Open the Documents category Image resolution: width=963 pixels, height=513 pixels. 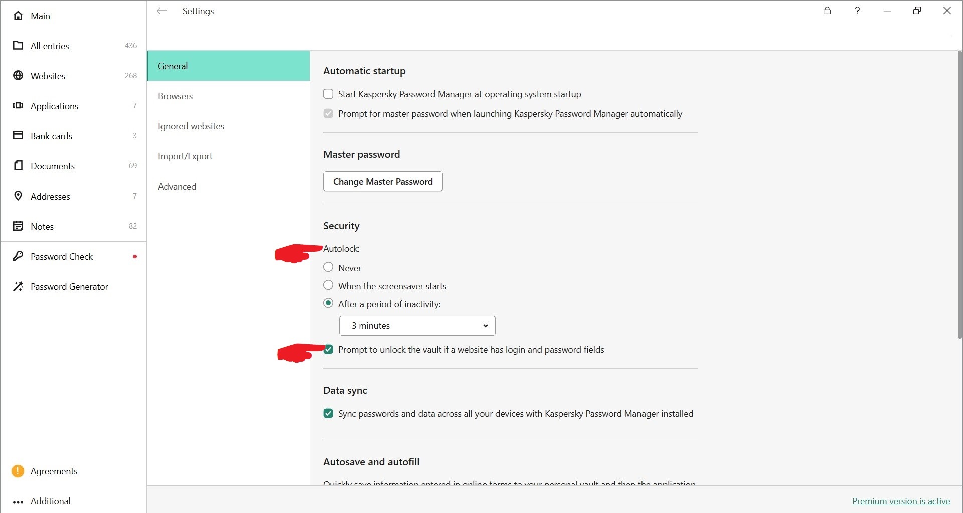(x=73, y=166)
